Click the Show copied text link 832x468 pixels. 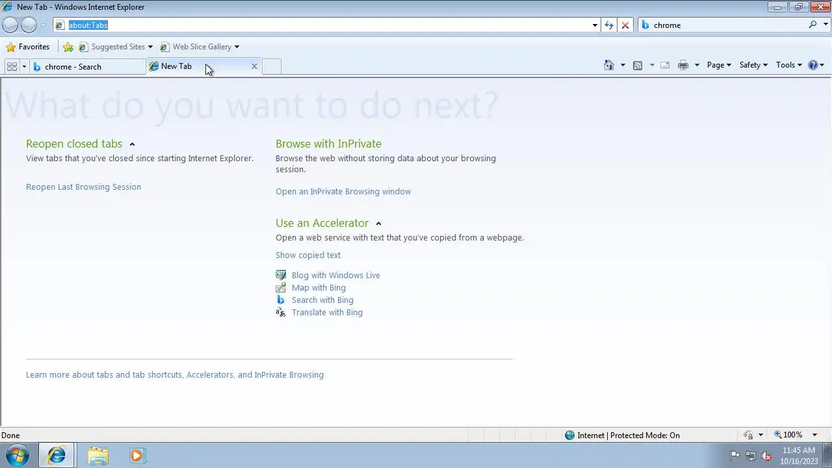[308, 255]
